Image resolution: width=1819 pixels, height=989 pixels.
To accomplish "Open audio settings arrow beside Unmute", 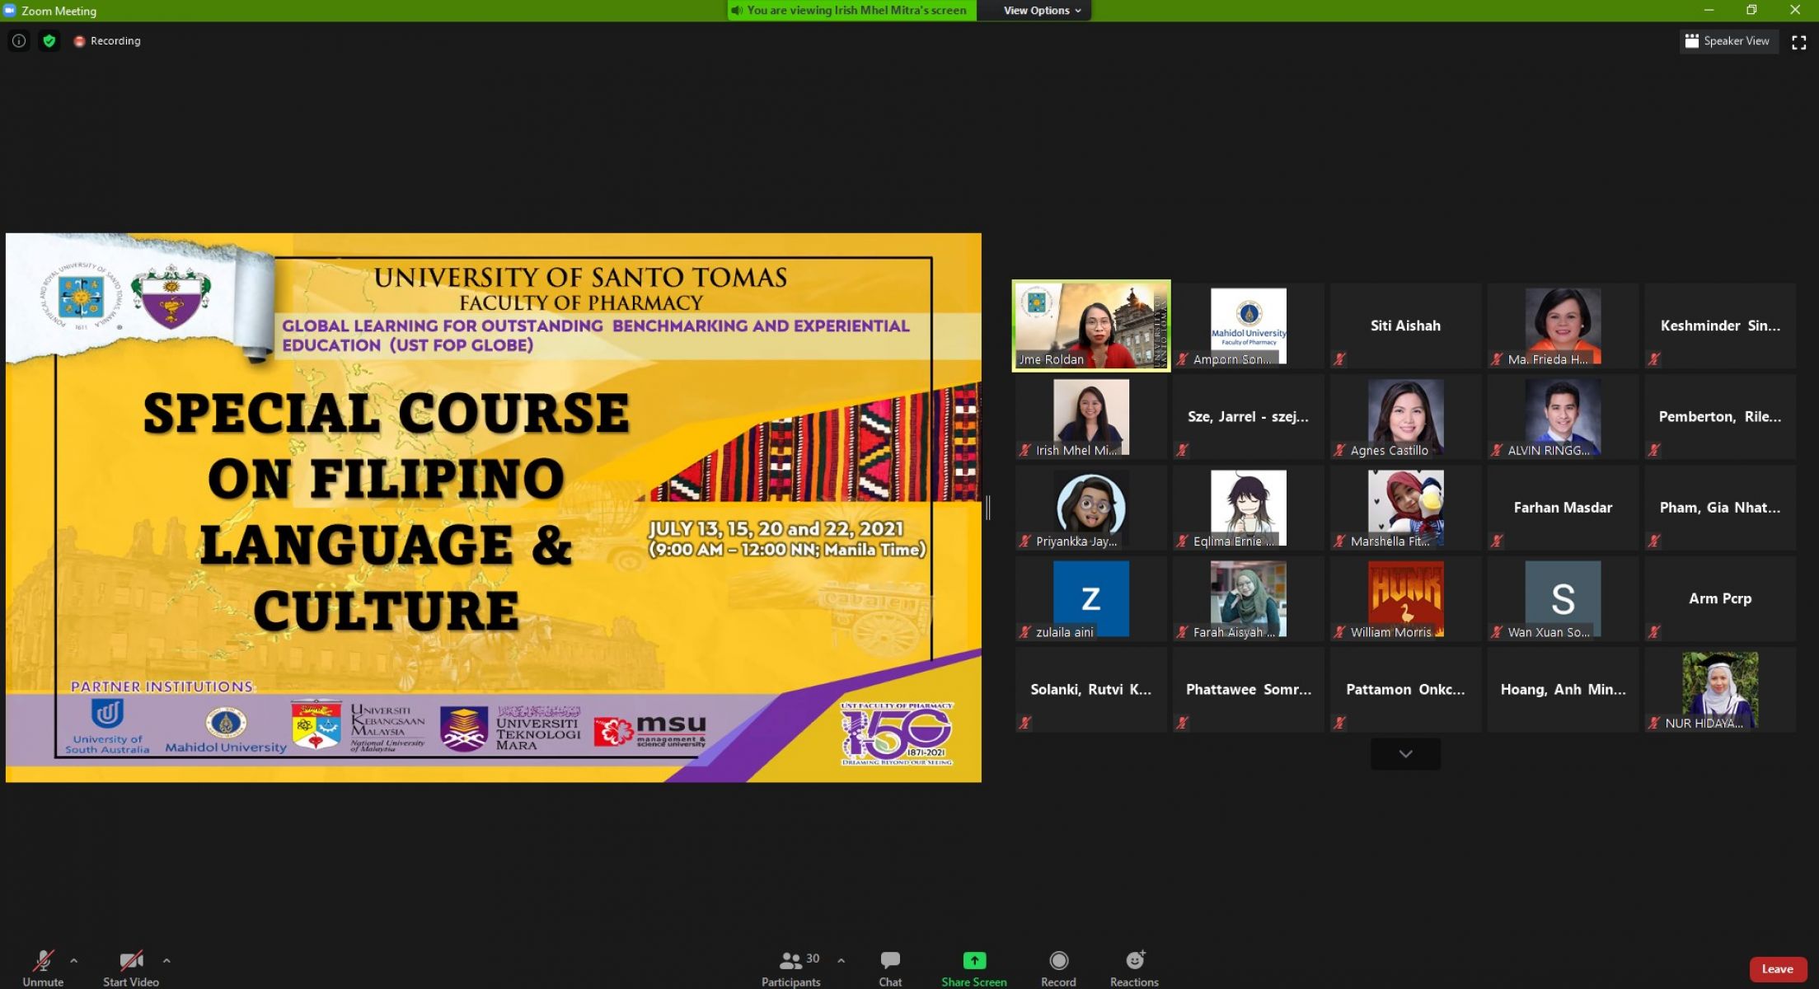I will point(74,960).
